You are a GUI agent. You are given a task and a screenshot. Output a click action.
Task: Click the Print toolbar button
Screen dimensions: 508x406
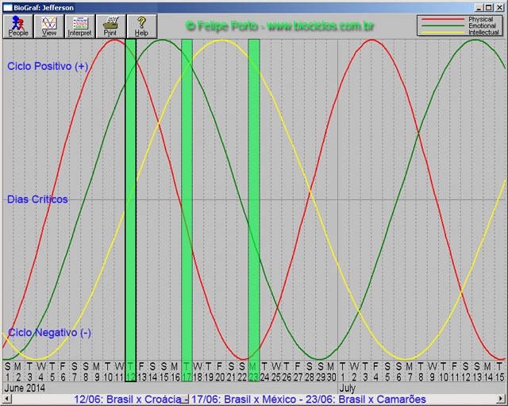click(x=110, y=26)
